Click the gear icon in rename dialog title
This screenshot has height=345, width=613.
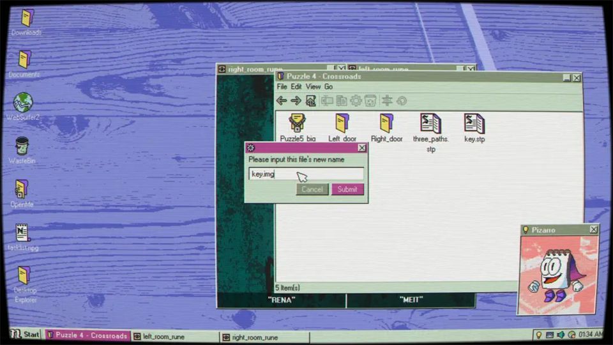[251, 148]
